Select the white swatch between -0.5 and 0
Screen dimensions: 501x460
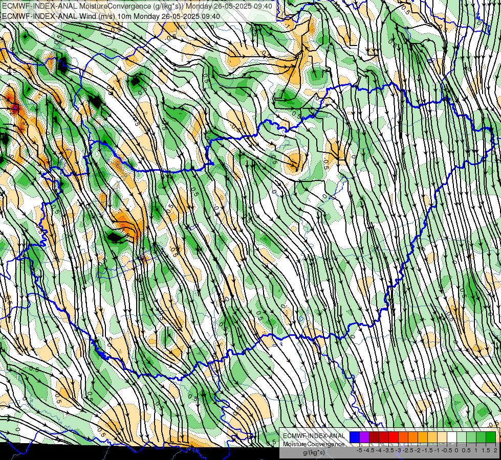tap(452, 437)
